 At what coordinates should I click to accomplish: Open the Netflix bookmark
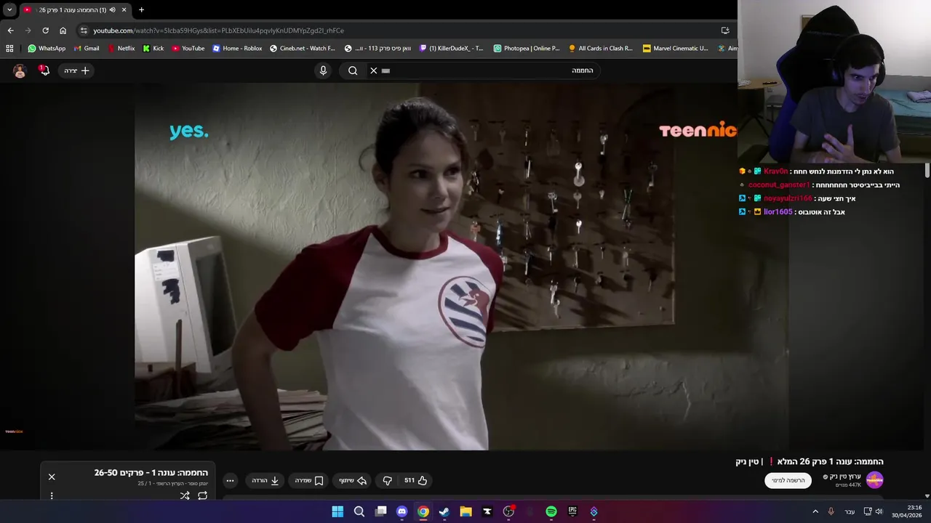121,48
